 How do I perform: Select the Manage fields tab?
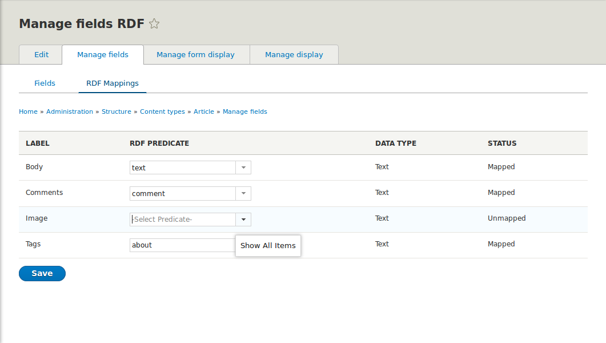pos(103,55)
